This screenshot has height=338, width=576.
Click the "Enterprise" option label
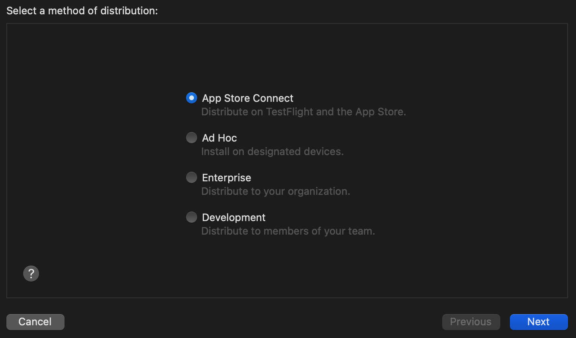226,178
